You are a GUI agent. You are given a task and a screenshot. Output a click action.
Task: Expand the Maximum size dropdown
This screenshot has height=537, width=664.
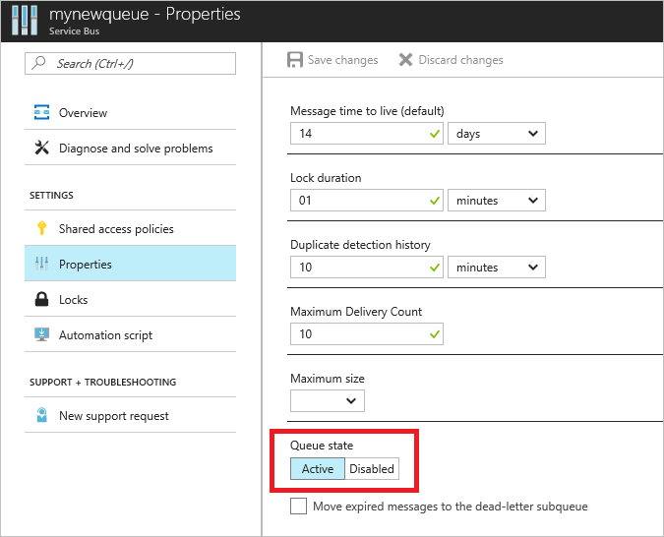(328, 400)
